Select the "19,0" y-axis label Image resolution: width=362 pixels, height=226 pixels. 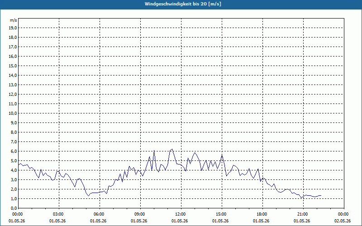point(13,28)
